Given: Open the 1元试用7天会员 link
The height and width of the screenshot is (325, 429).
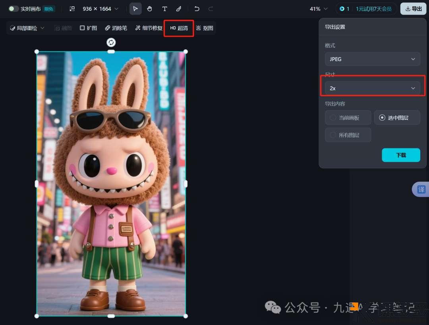Looking at the screenshot, I should click(373, 9).
